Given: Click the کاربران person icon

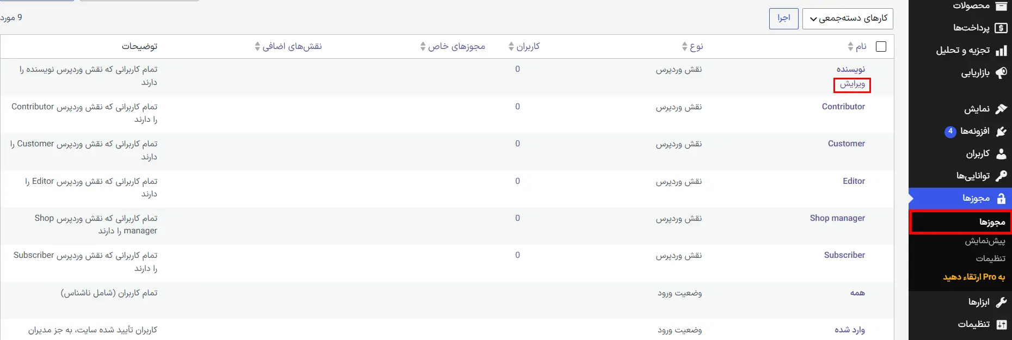Looking at the screenshot, I should point(1001,154).
